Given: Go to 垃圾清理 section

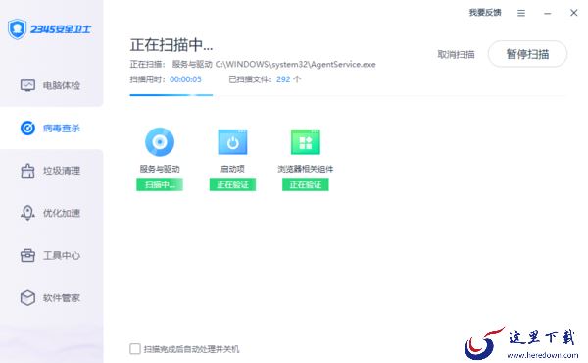Looking at the screenshot, I should pos(50,171).
